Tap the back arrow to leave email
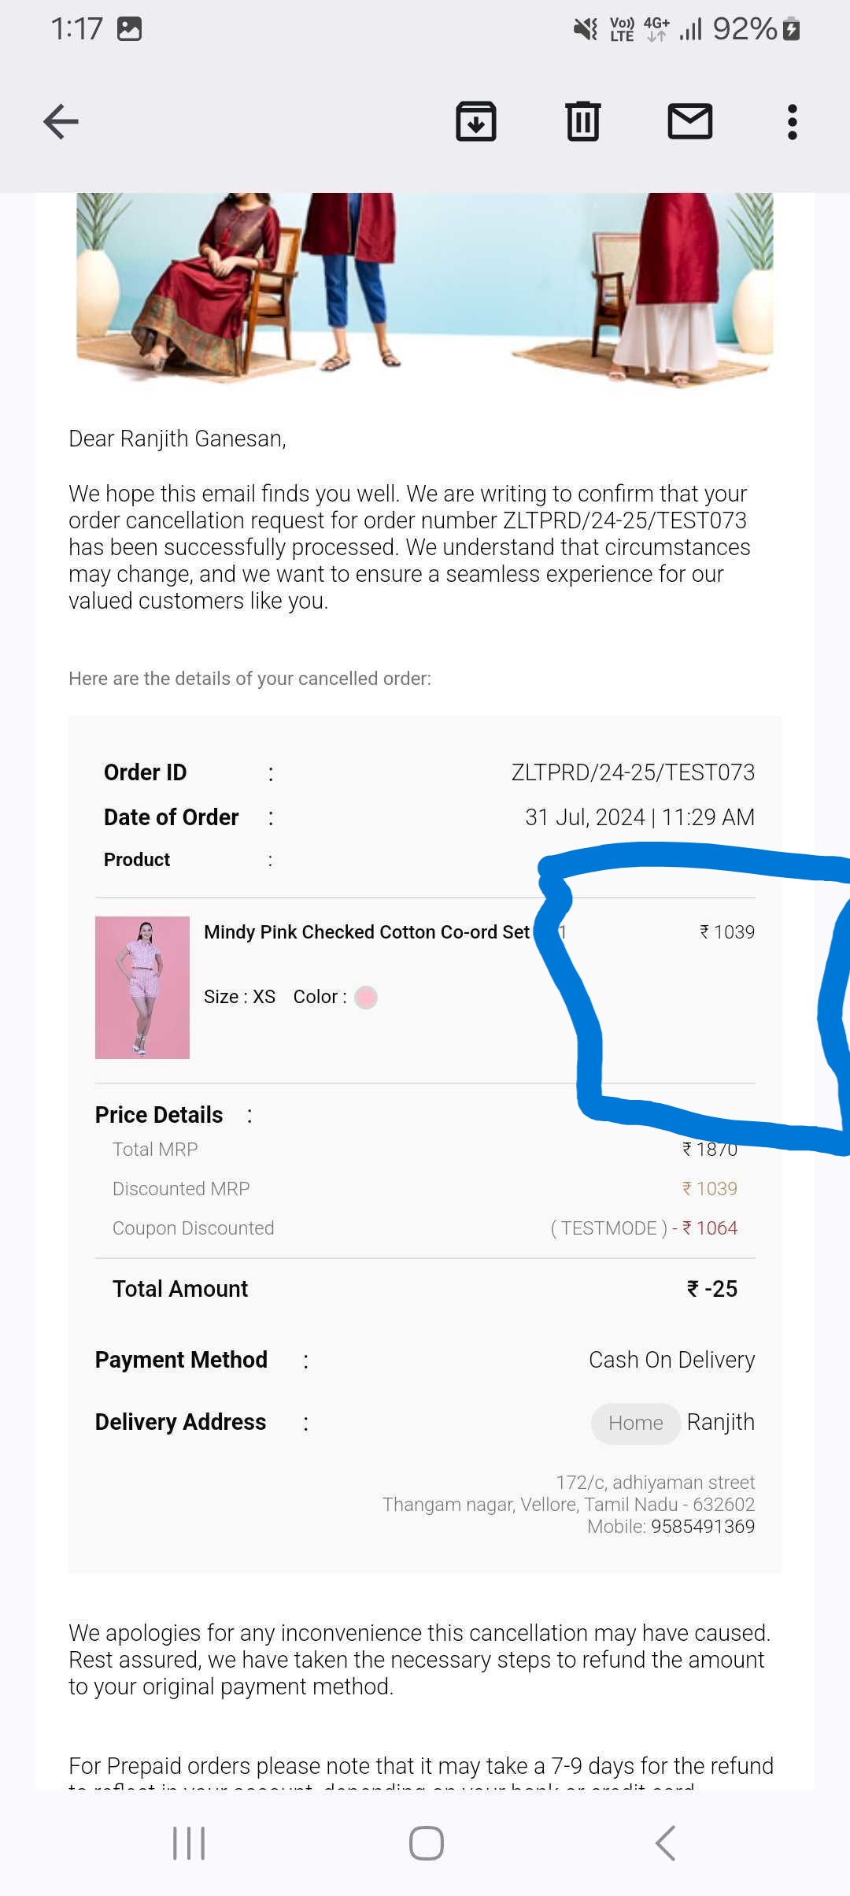 click(x=61, y=122)
